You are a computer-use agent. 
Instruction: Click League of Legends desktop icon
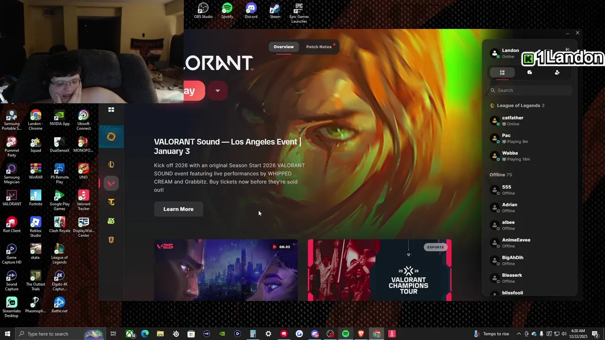click(x=60, y=254)
